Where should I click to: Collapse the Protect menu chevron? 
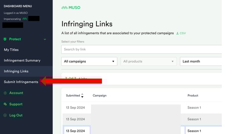(45, 39)
